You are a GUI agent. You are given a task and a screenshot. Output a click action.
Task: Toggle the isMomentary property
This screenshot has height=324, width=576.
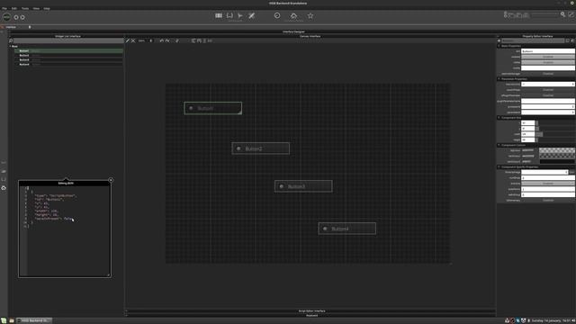pos(548,200)
